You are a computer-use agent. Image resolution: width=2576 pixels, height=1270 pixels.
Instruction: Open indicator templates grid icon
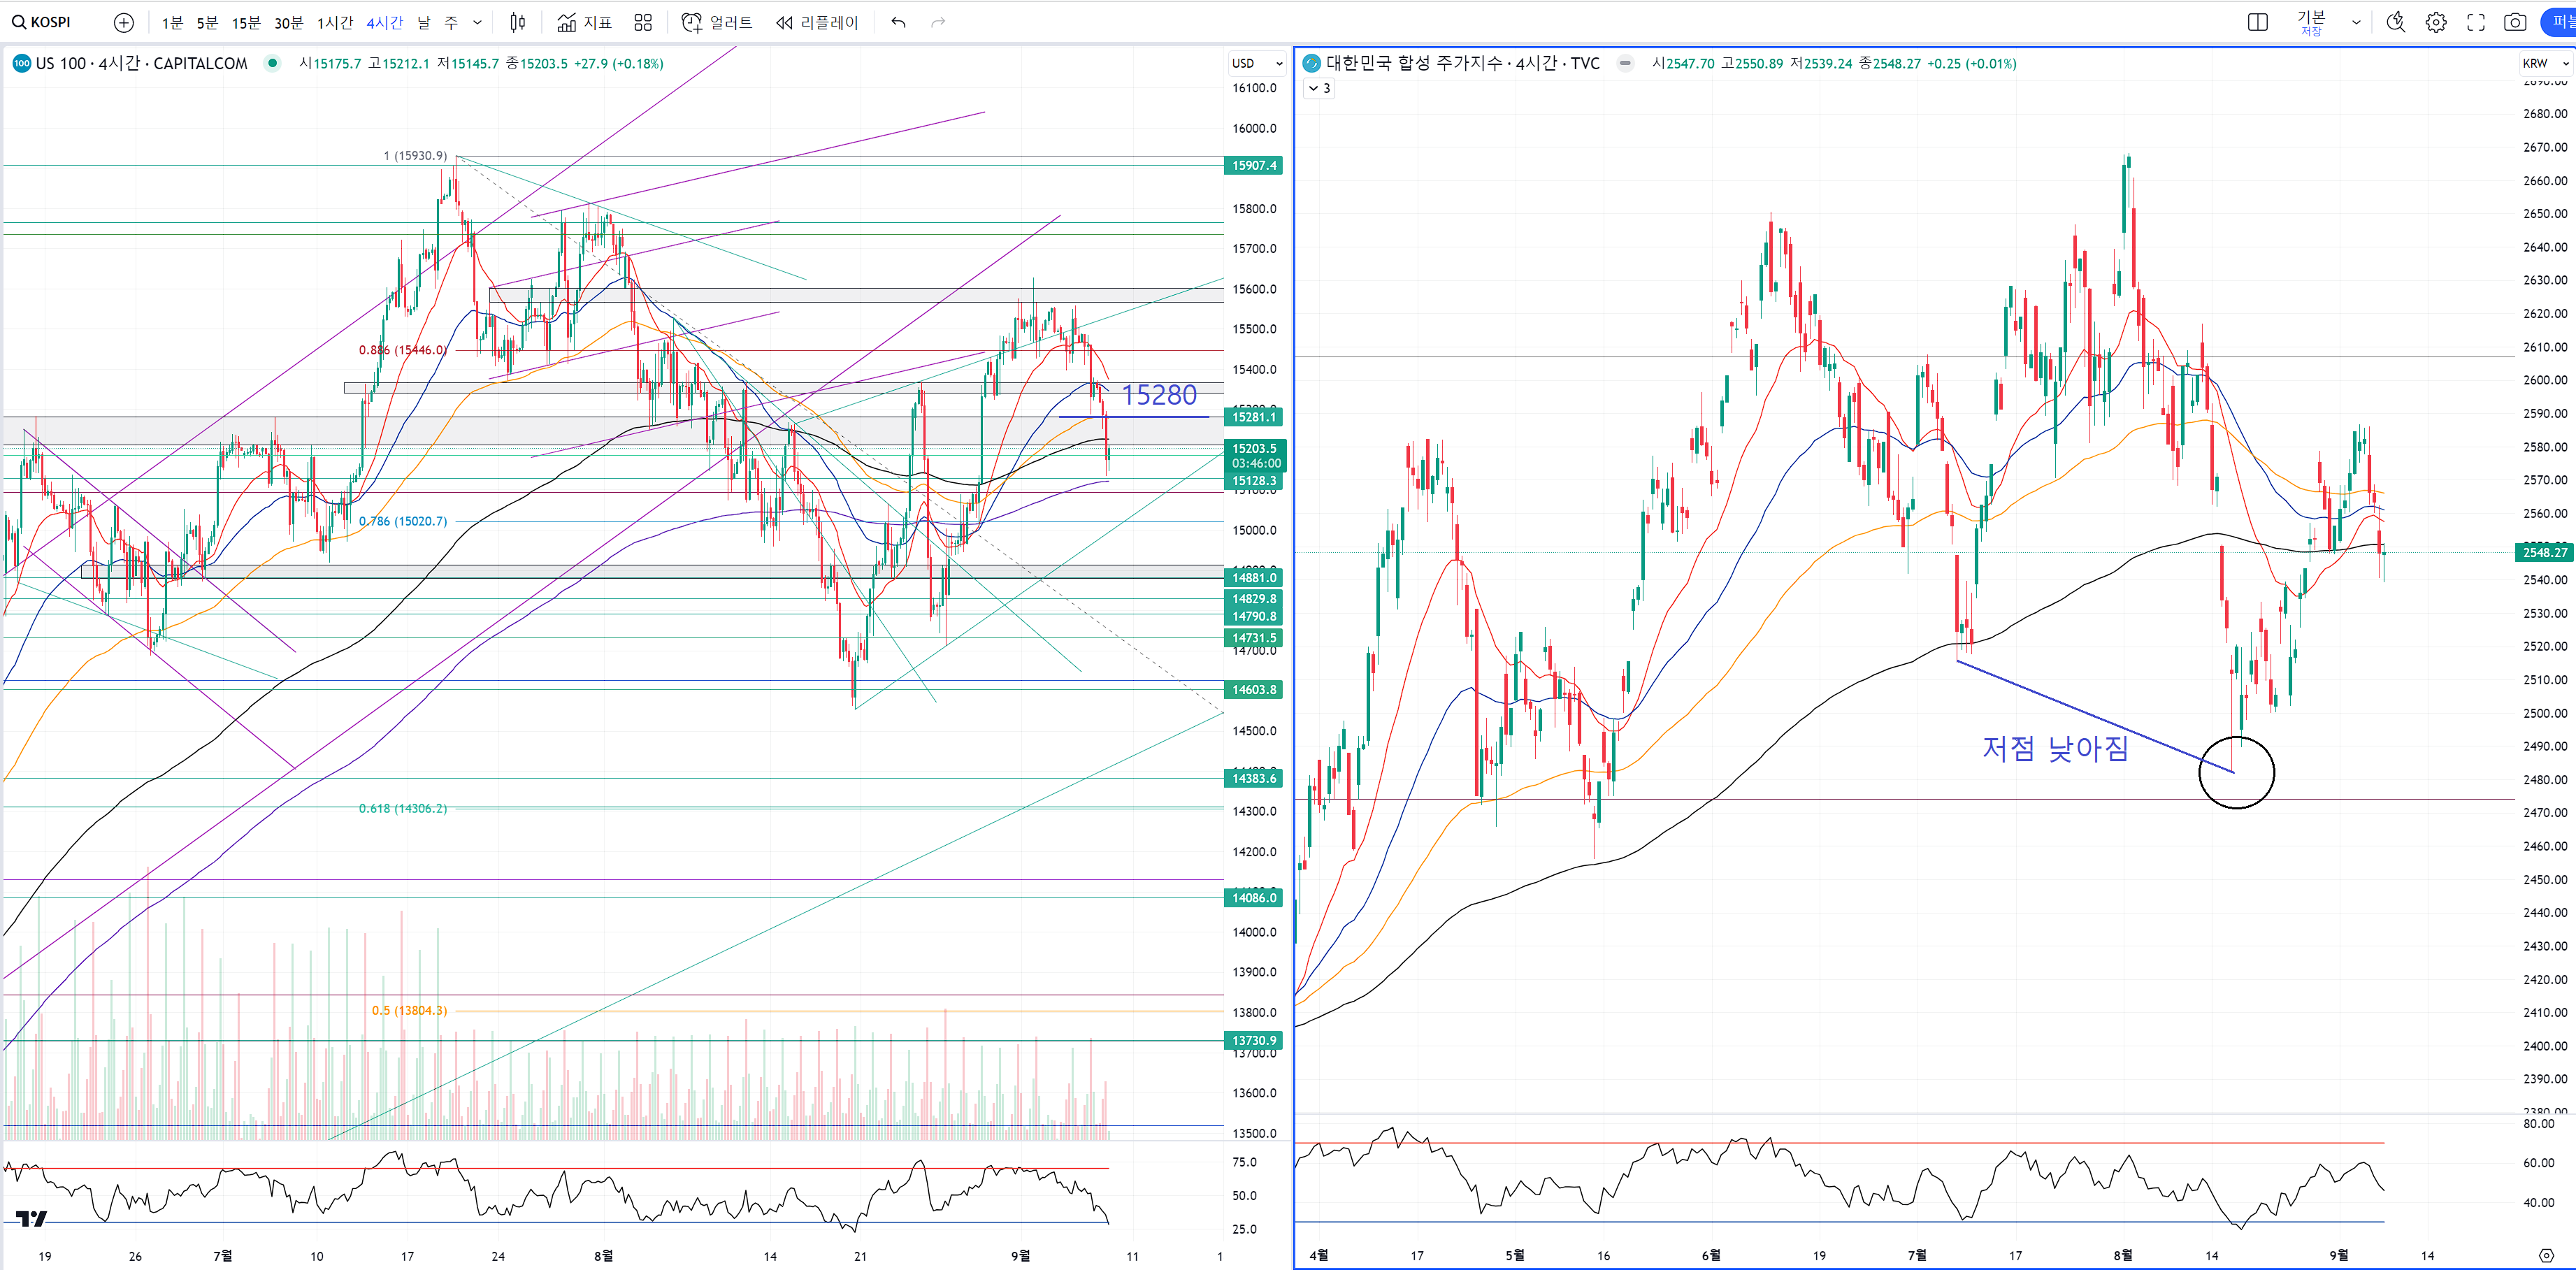coord(643,22)
